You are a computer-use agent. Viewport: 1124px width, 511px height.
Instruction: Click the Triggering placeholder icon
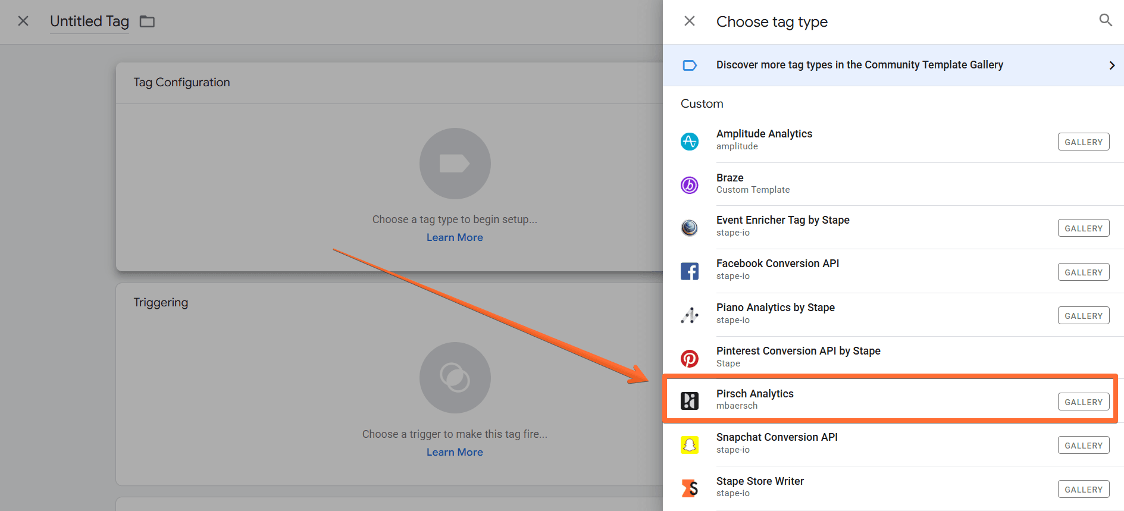pyautogui.click(x=455, y=378)
